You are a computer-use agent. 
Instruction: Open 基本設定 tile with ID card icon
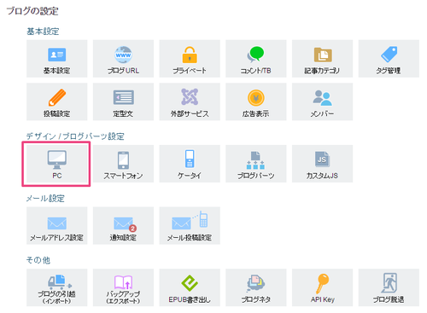[57, 59]
